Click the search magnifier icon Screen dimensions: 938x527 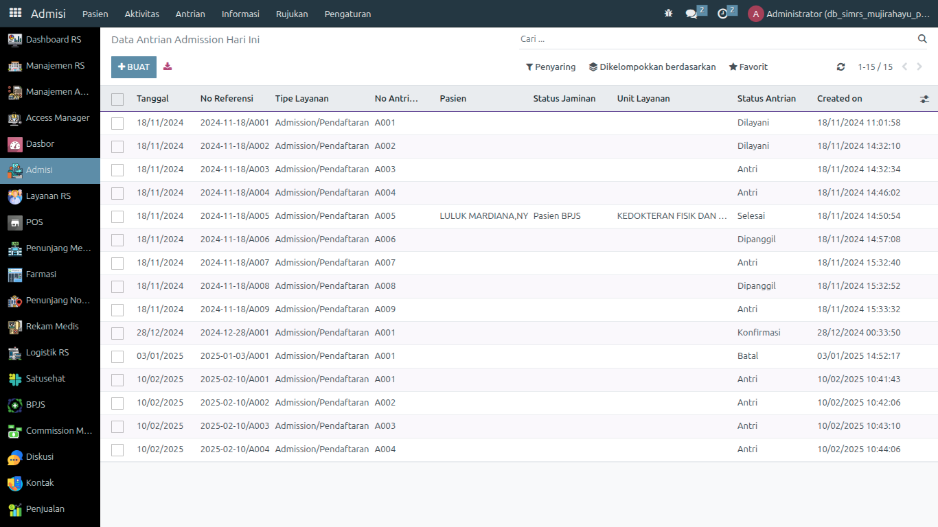coord(922,39)
